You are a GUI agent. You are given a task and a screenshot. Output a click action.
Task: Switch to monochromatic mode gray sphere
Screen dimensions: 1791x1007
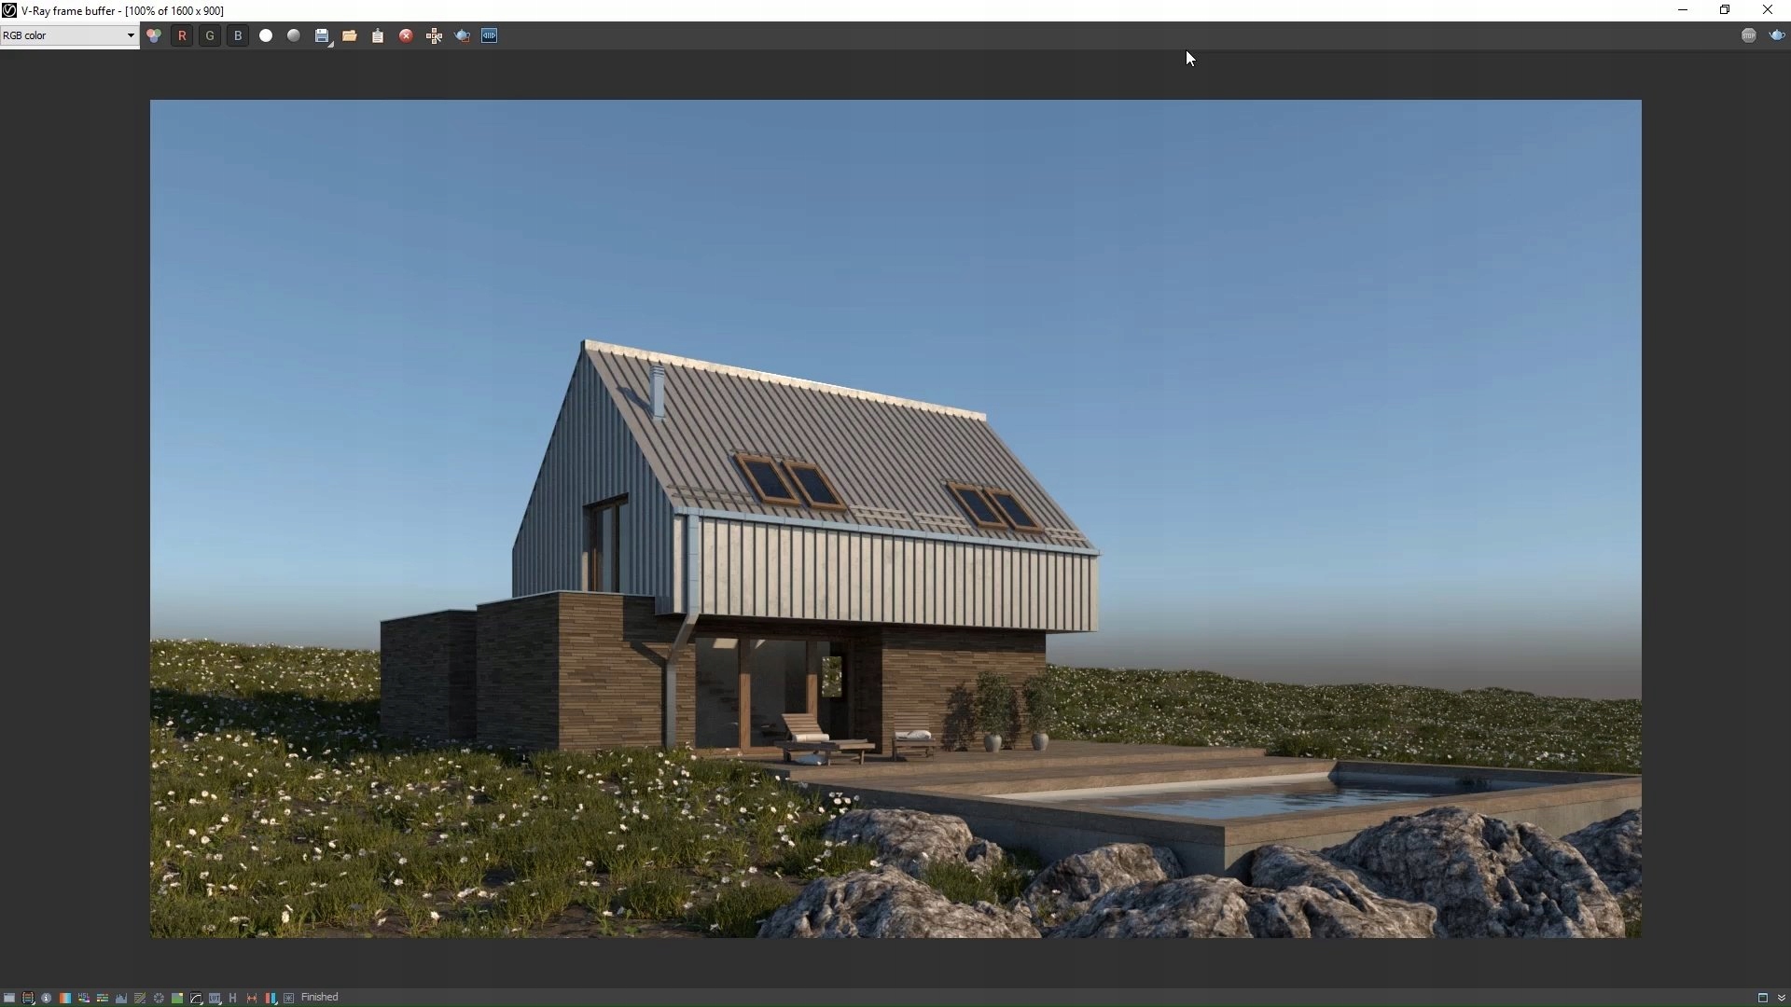click(294, 35)
